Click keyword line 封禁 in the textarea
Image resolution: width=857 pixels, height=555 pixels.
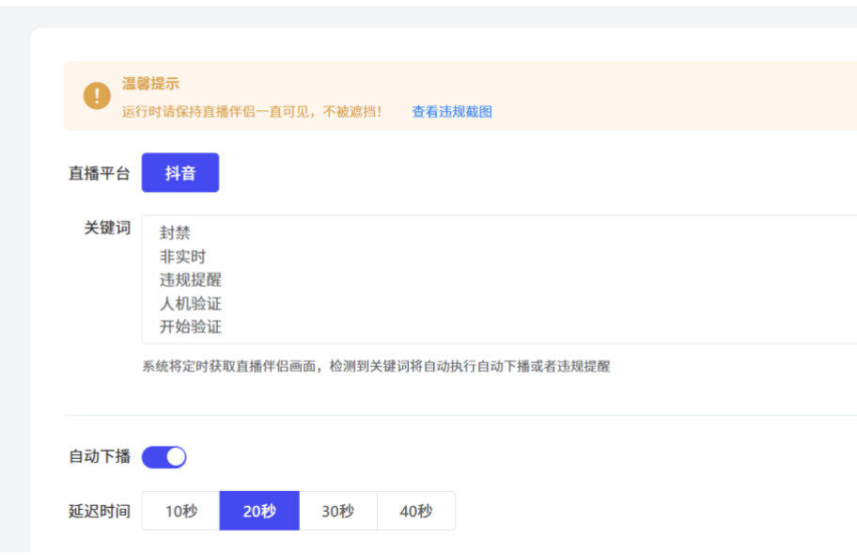[175, 233]
